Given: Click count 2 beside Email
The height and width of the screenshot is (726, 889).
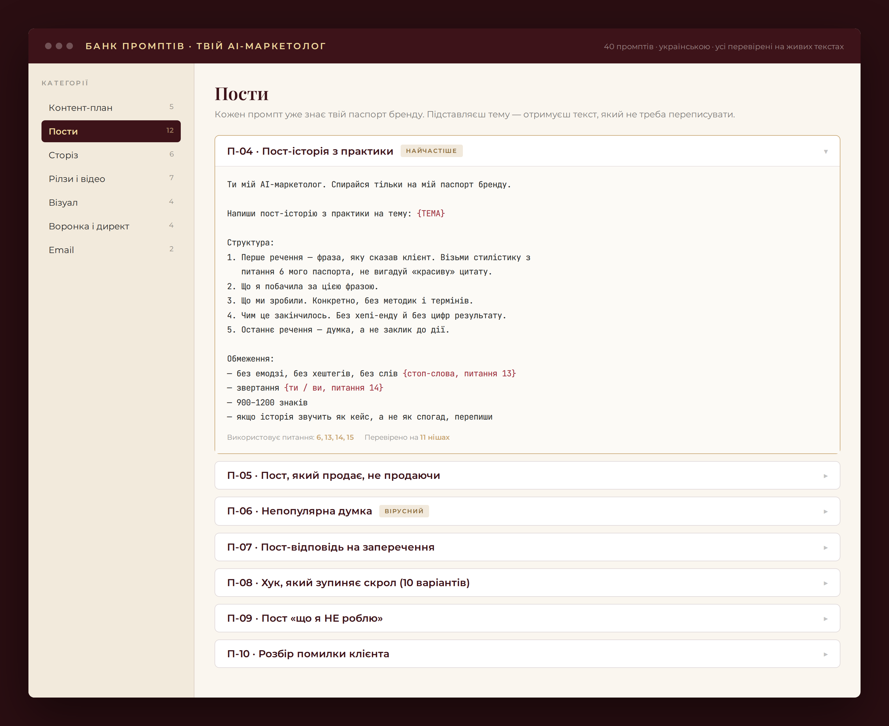Looking at the screenshot, I should [x=172, y=249].
